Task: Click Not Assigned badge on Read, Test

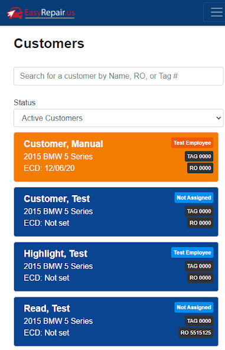Action: pyautogui.click(x=194, y=307)
